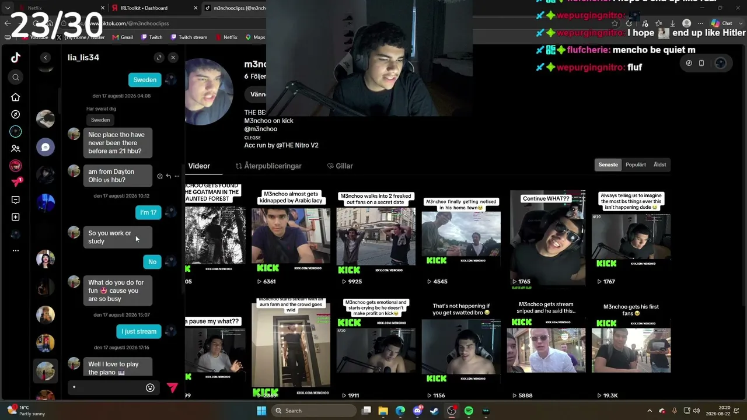Open TikTok home via the logo

[16, 57]
